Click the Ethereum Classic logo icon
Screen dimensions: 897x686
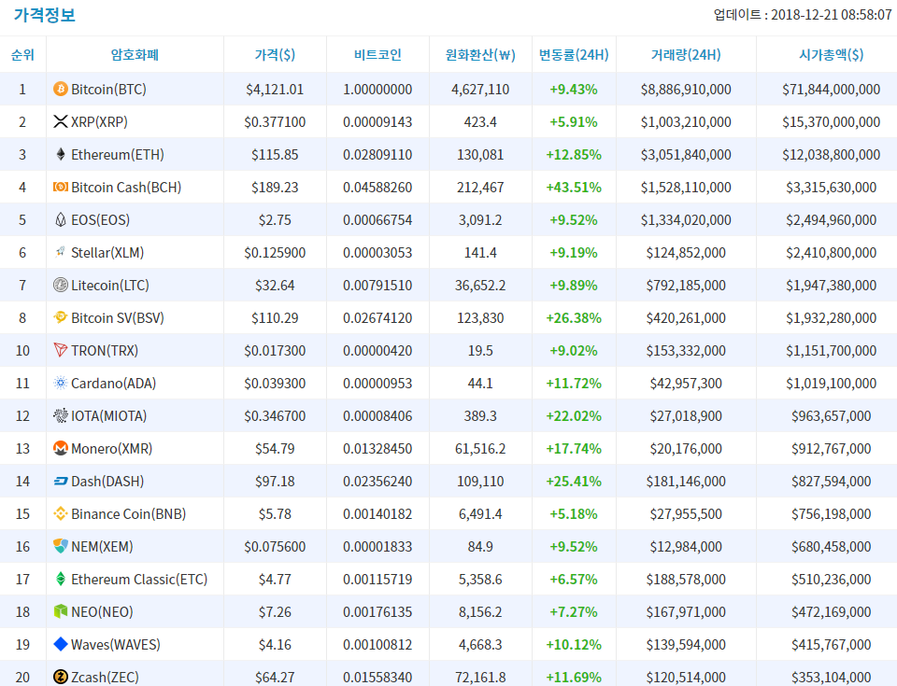pos(60,579)
